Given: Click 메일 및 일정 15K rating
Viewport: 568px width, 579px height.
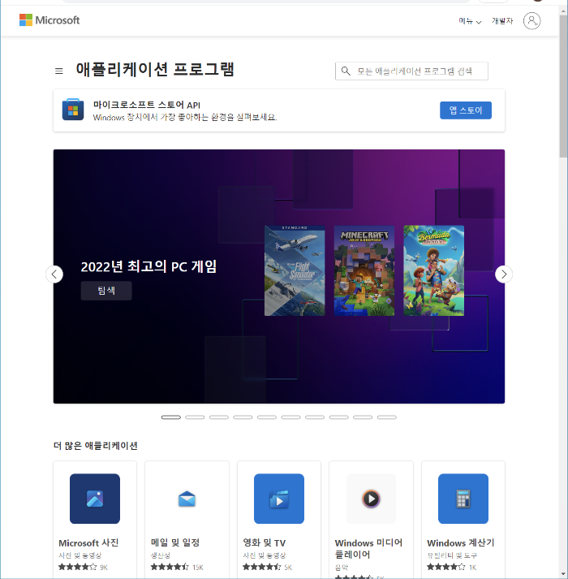Looking at the screenshot, I should tap(177, 567).
